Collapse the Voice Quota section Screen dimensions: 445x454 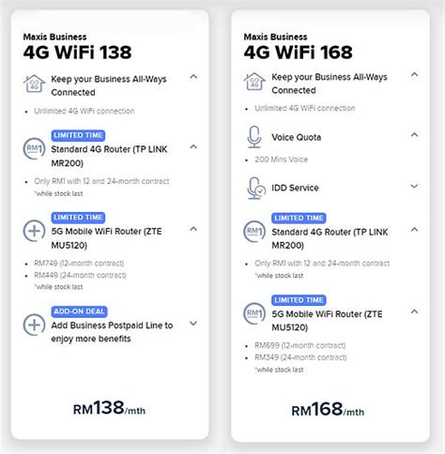(x=414, y=135)
